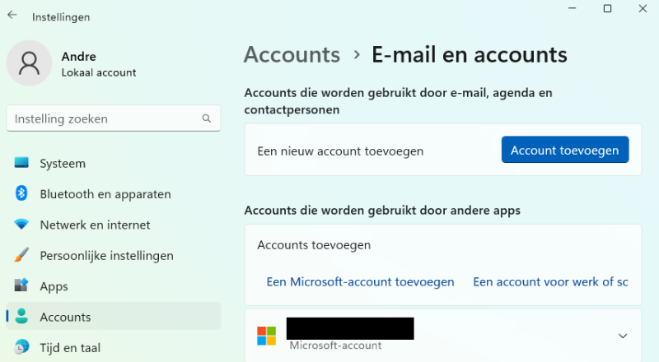Click the Andre profile avatar icon
Image resolution: width=659 pixels, height=362 pixels.
tap(30, 63)
